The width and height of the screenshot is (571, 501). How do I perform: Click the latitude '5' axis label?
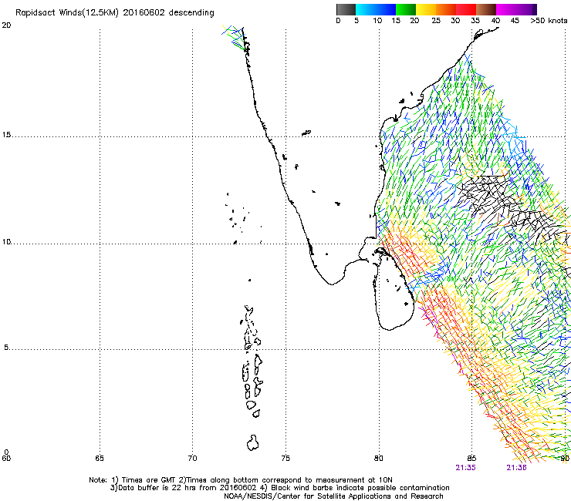6,348
